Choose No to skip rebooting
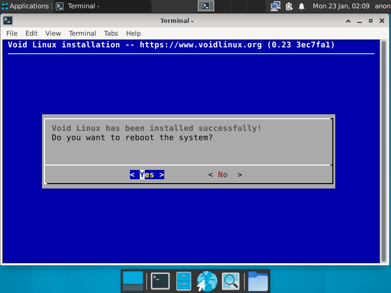Screen dimensions: 391x293 (x=225, y=175)
